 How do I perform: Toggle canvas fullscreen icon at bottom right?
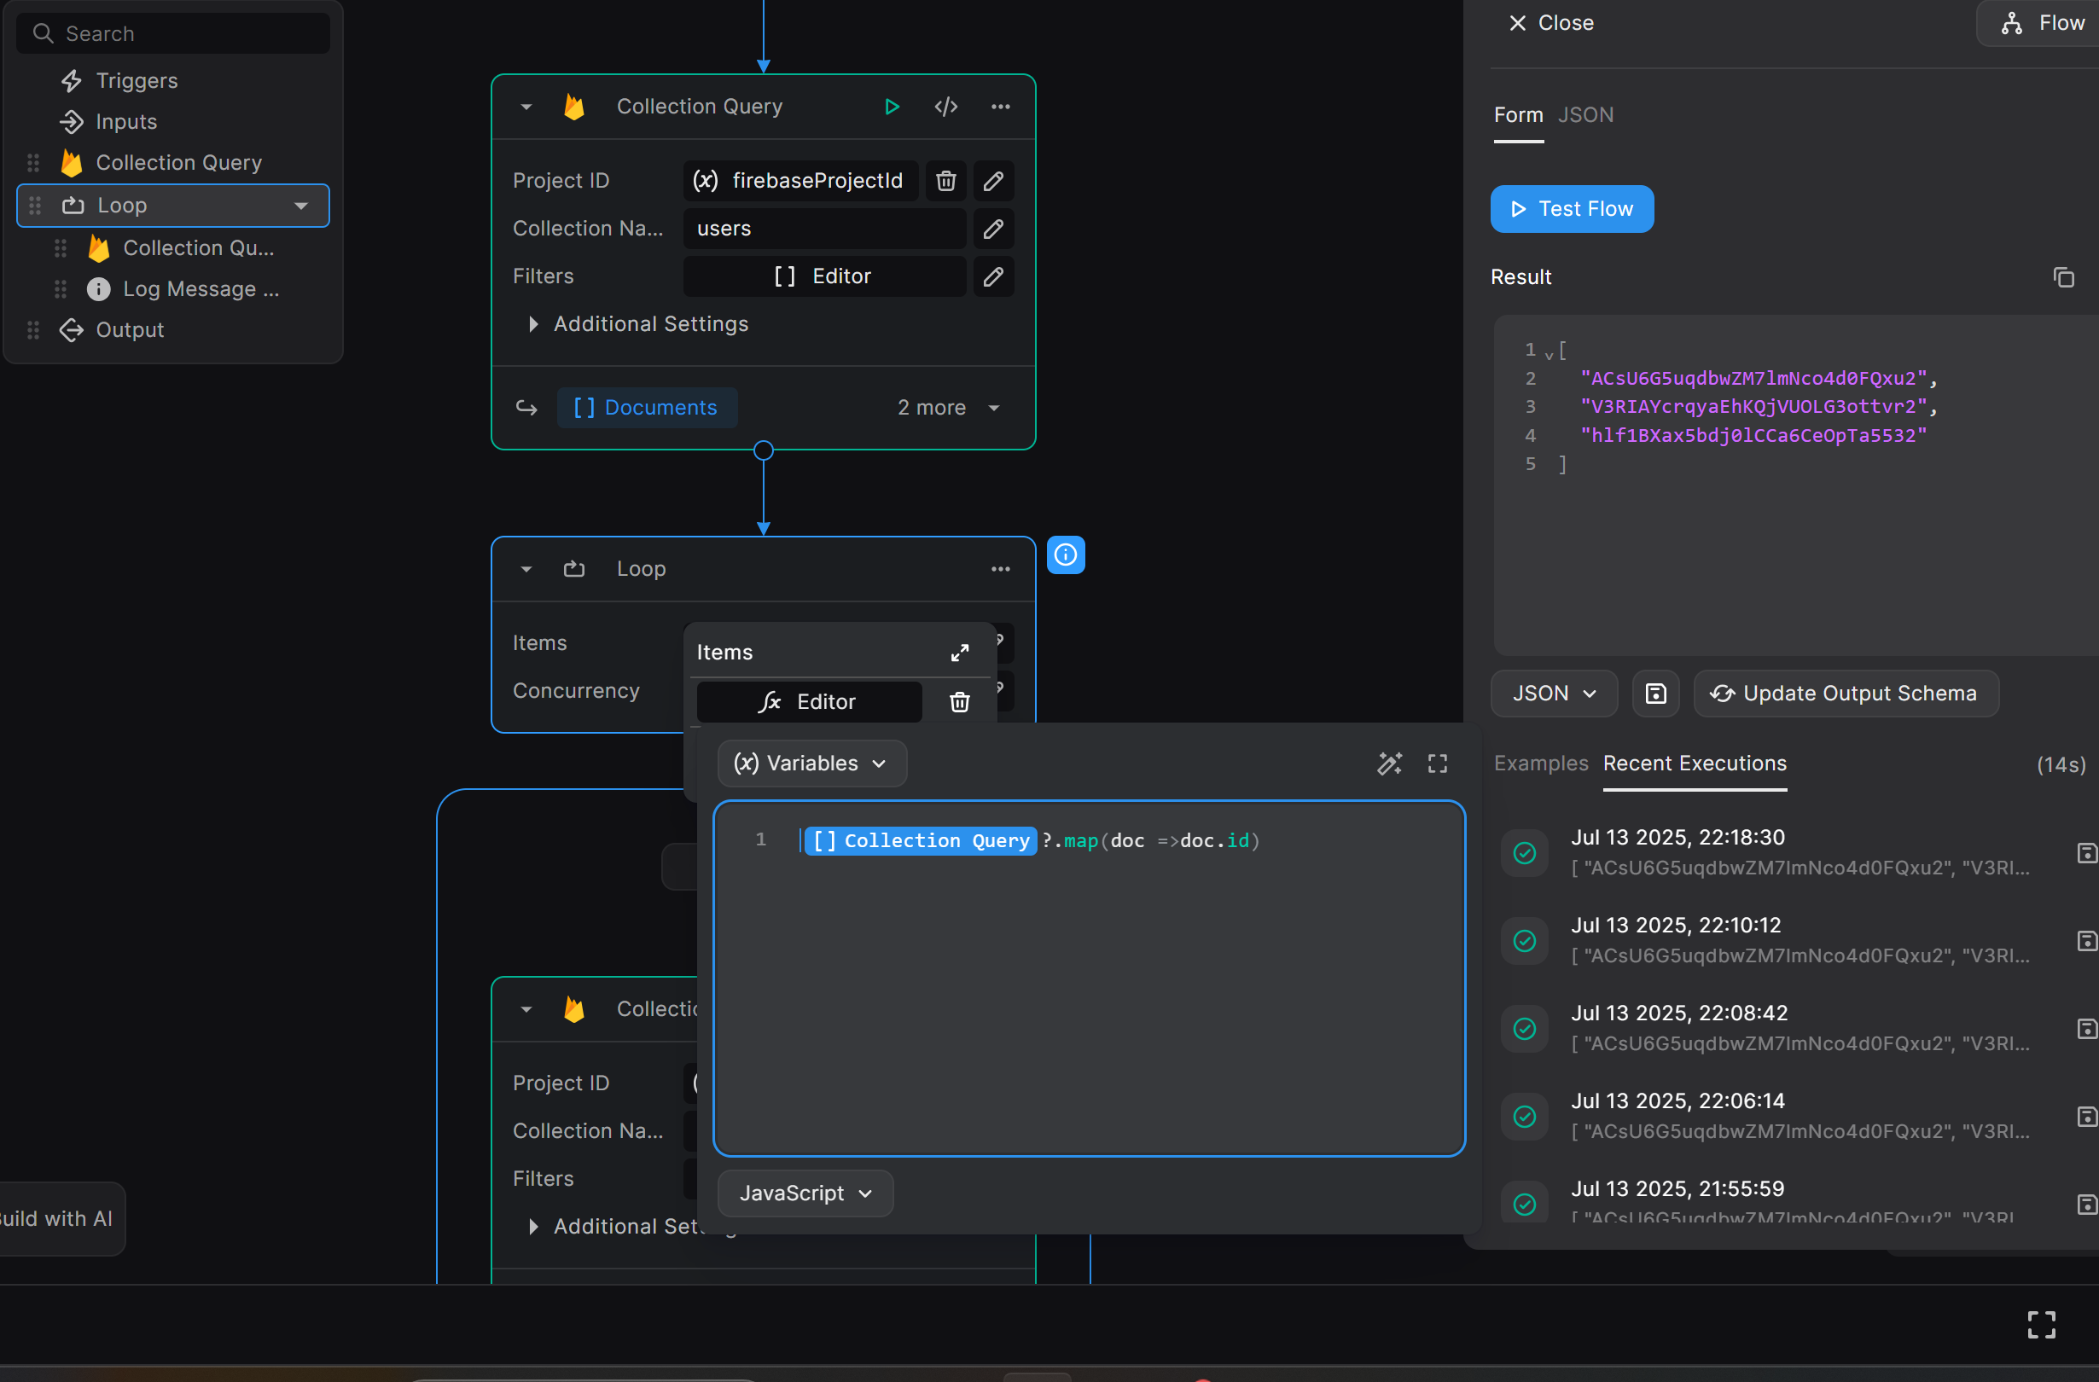coord(2041,1325)
